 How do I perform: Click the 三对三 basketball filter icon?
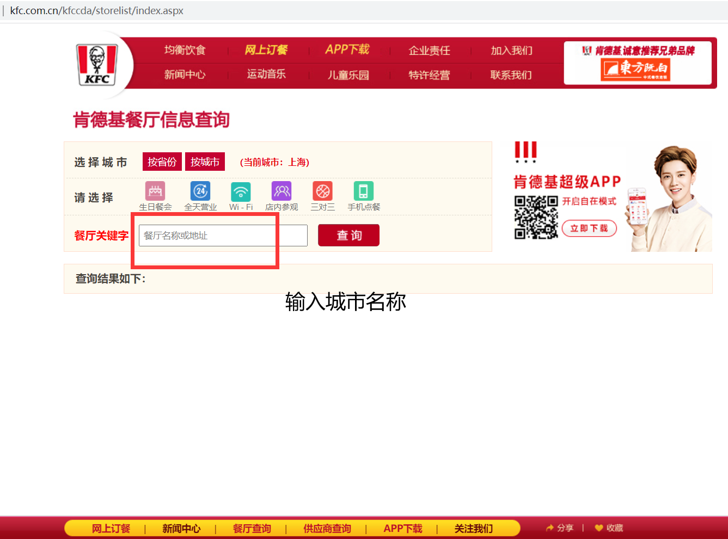322,191
